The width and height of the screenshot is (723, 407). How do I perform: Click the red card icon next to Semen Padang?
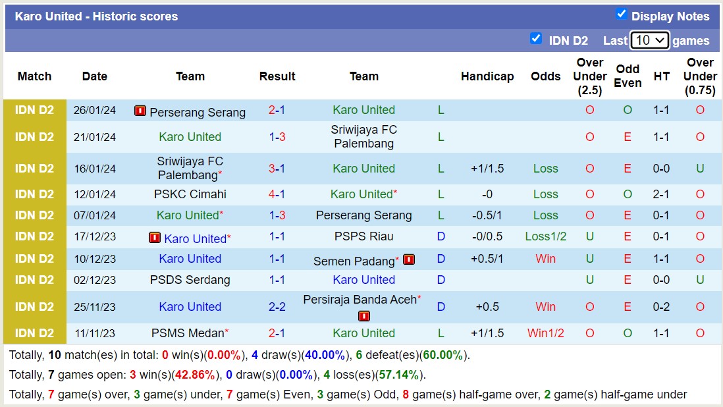click(x=409, y=259)
